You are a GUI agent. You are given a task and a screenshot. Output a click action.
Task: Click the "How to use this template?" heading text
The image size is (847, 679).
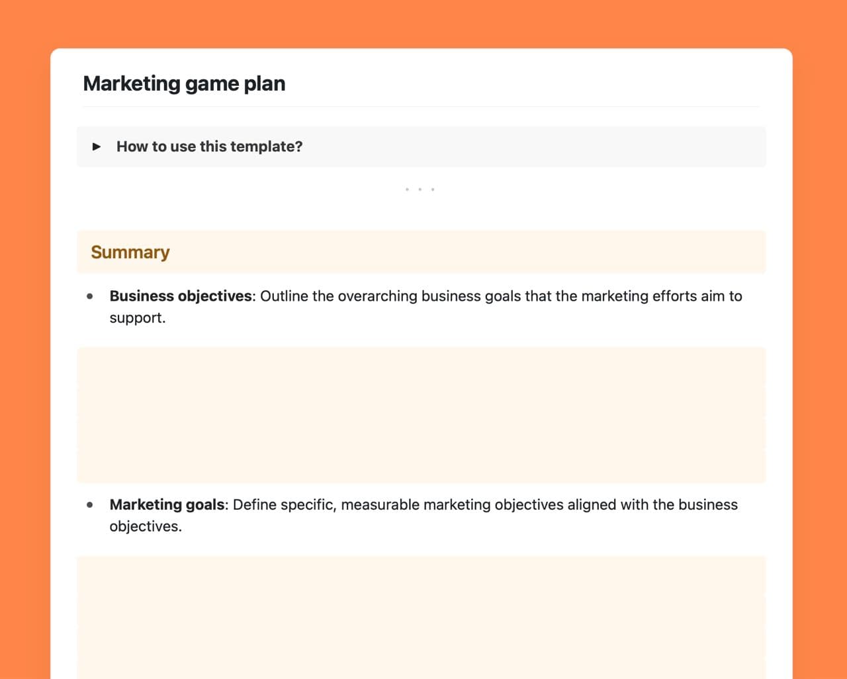tap(209, 147)
